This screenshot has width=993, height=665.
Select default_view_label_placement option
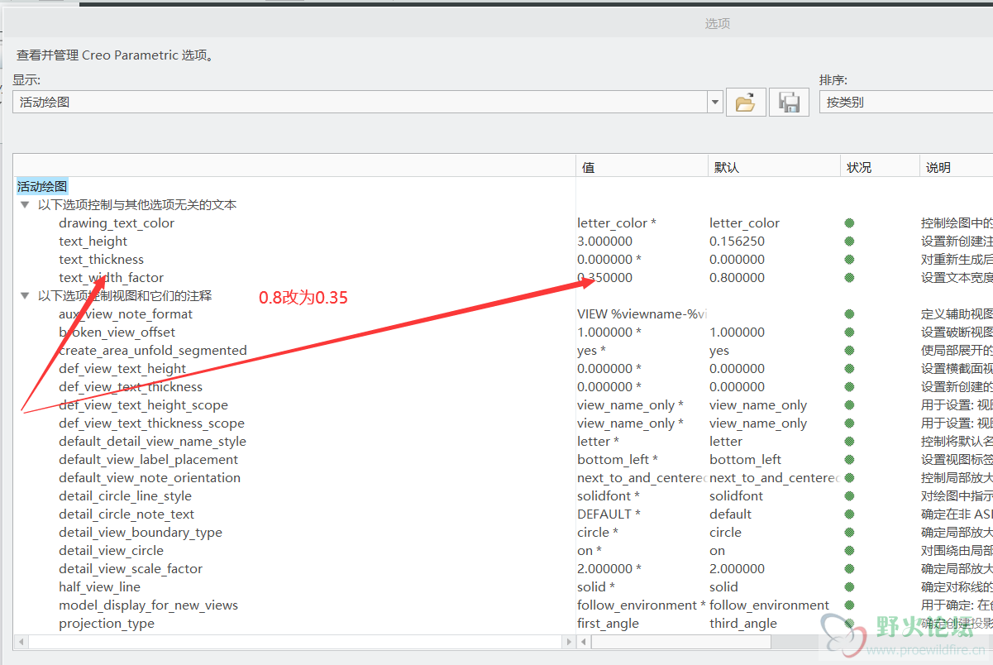(148, 460)
